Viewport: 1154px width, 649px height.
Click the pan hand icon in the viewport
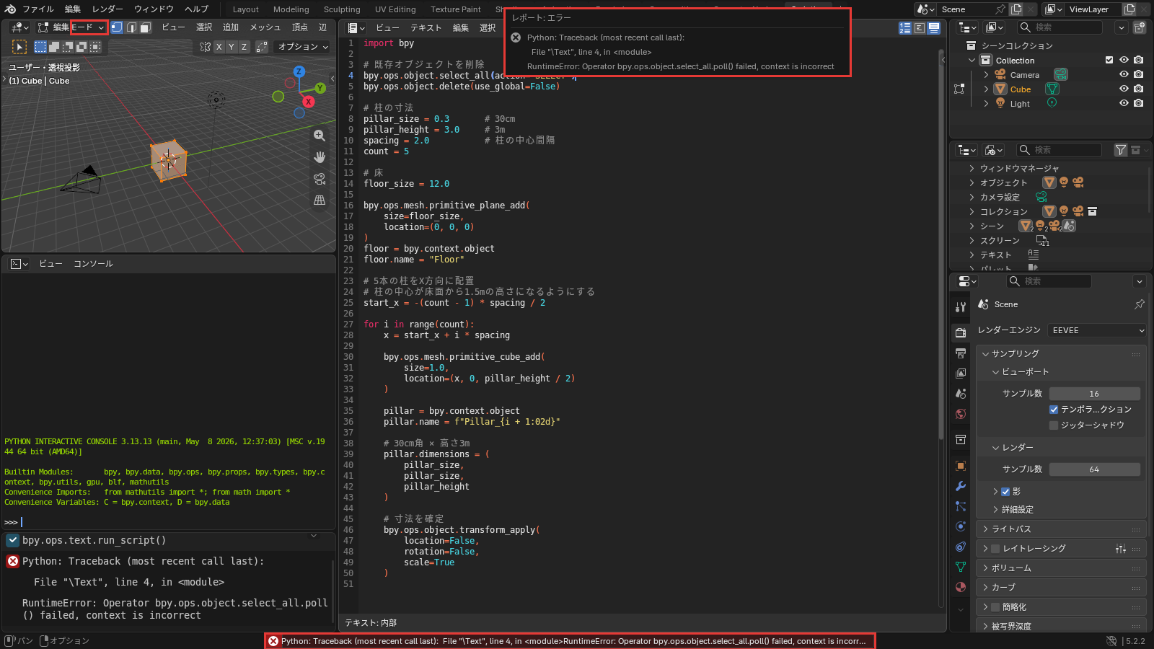tap(320, 156)
